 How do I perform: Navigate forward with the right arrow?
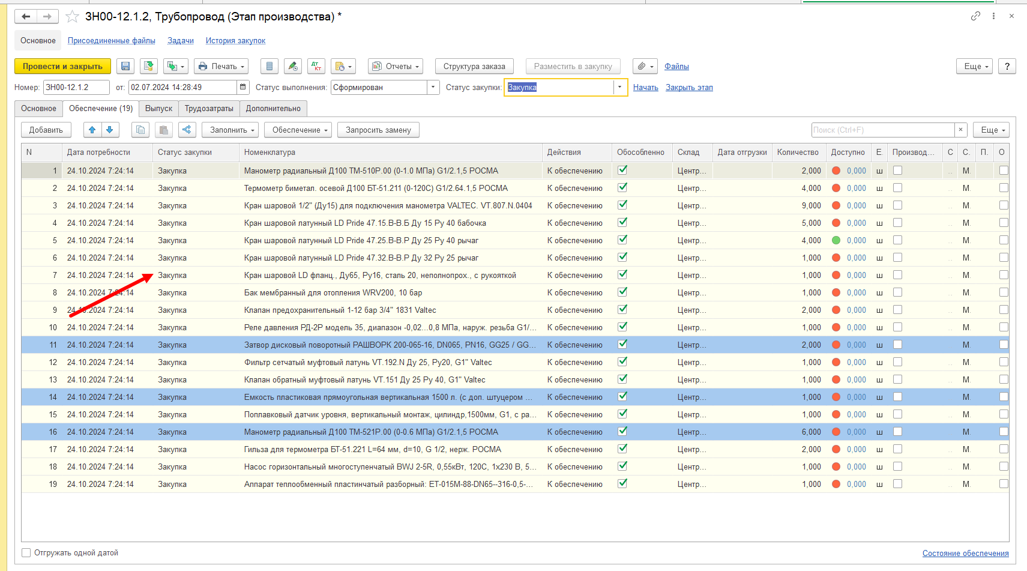point(47,17)
